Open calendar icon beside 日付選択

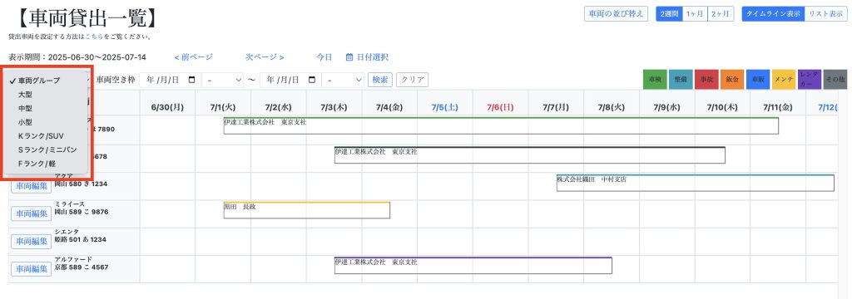(350, 57)
